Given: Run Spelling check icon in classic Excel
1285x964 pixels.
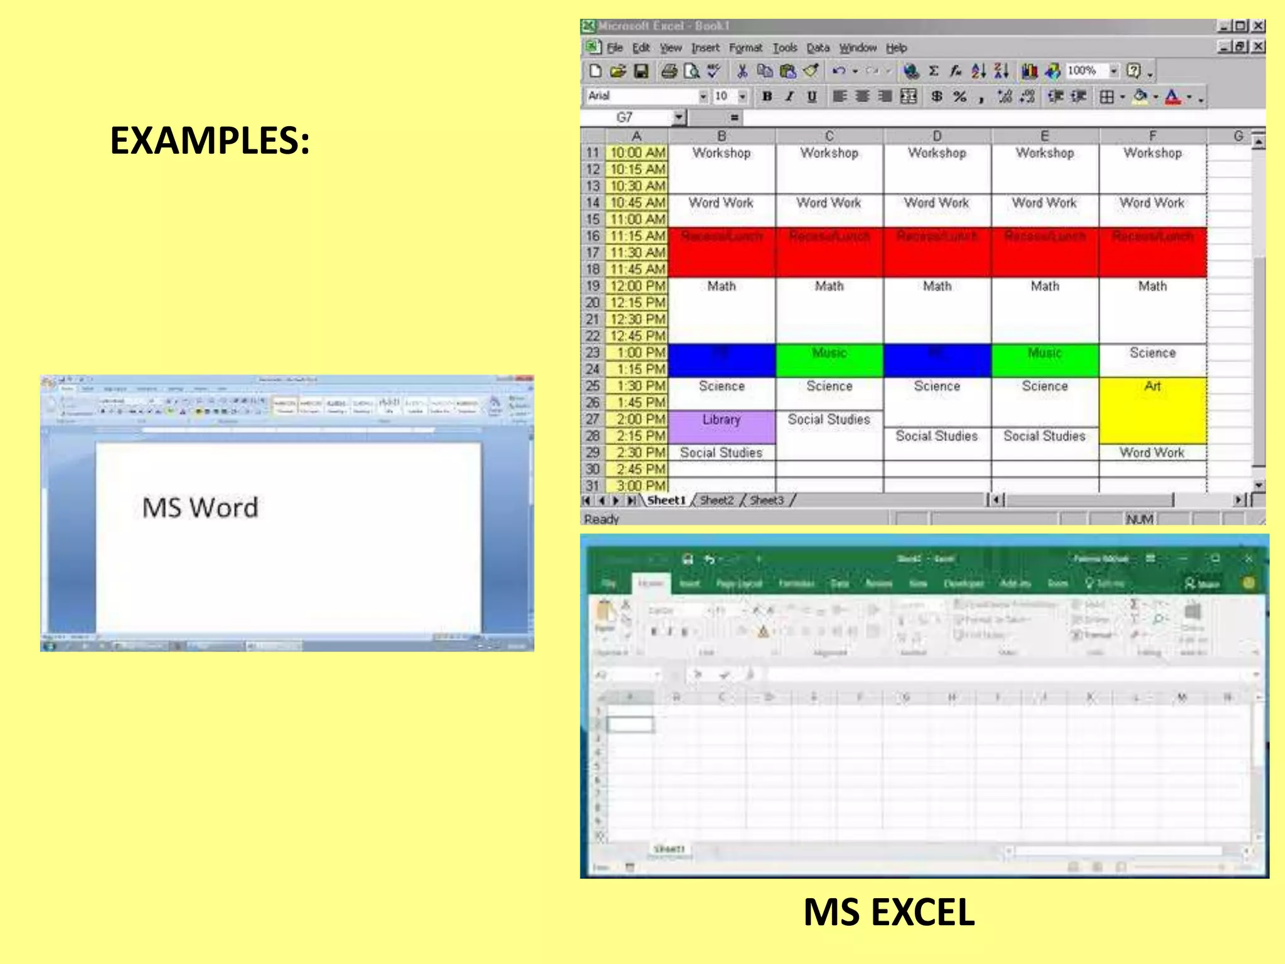Looking at the screenshot, I should click(x=714, y=71).
